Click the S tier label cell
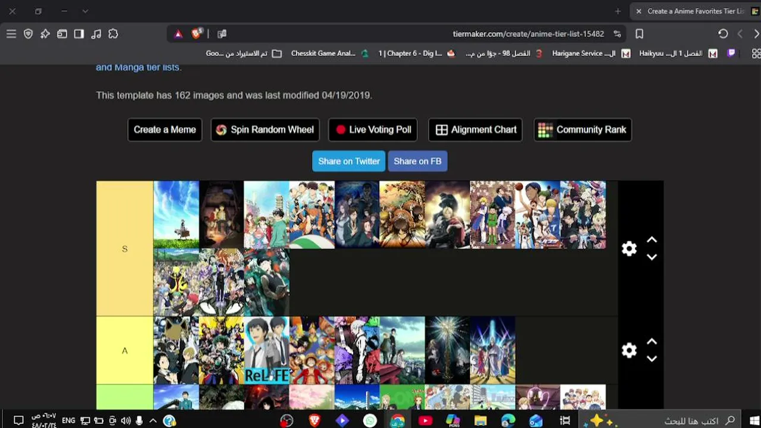Image resolution: width=761 pixels, height=428 pixels. click(x=125, y=248)
